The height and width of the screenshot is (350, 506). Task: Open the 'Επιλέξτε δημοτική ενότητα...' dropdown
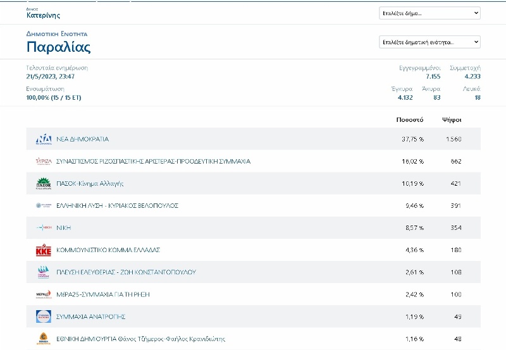tap(429, 42)
